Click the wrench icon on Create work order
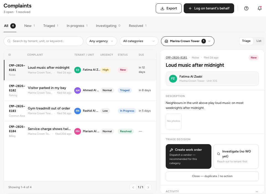The image size is (266, 194). coord(171,150)
